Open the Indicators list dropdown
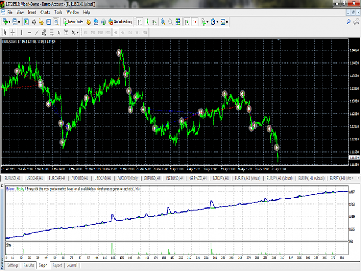 204,22
